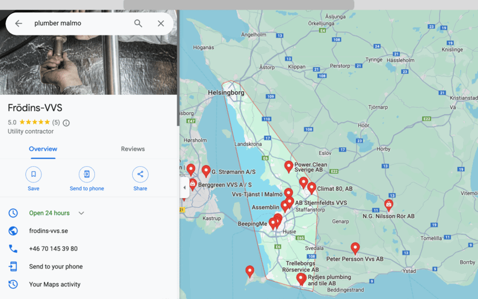Click Send to your phone option
The height and width of the screenshot is (299, 478).
tap(56, 267)
